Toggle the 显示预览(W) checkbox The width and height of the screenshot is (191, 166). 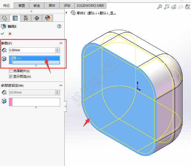pyautogui.click(x=11, y=76)
